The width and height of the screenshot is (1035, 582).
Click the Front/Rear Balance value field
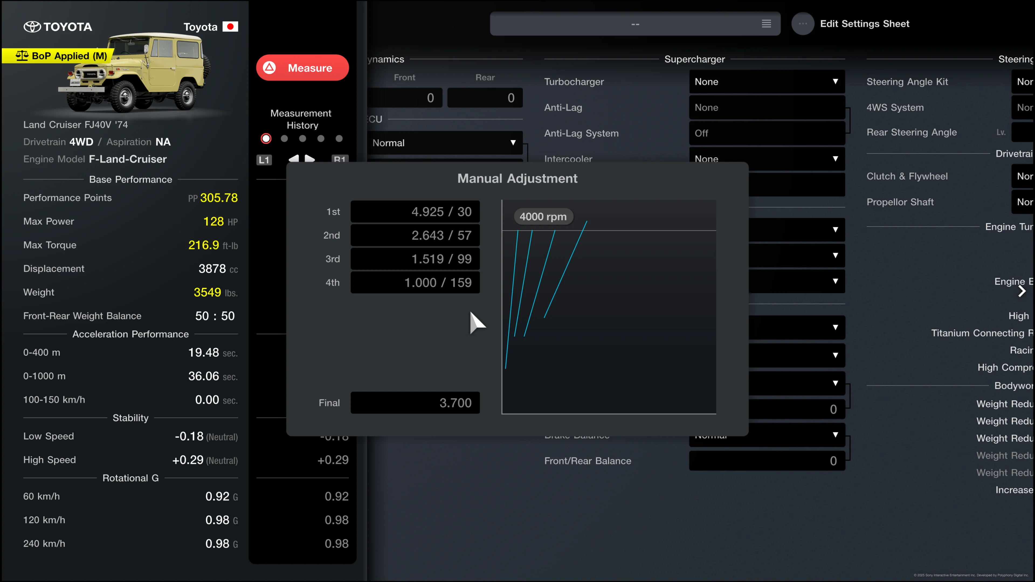point(767,461)
